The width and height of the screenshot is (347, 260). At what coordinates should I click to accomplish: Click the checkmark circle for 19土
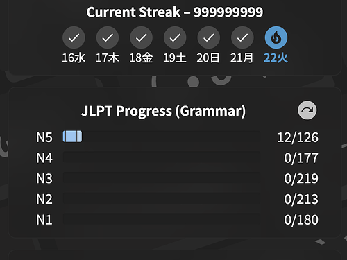pos(175,37)
